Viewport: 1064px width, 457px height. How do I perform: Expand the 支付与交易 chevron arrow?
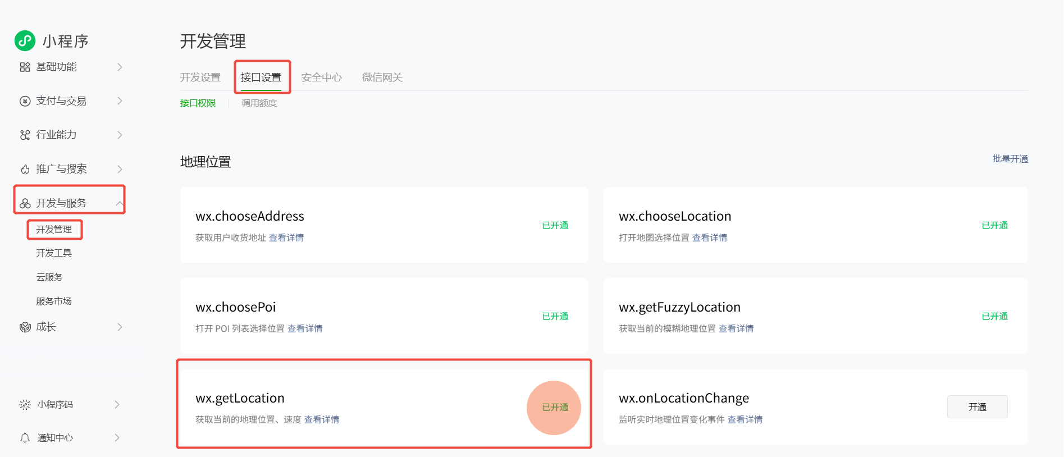tap(120, 101)
